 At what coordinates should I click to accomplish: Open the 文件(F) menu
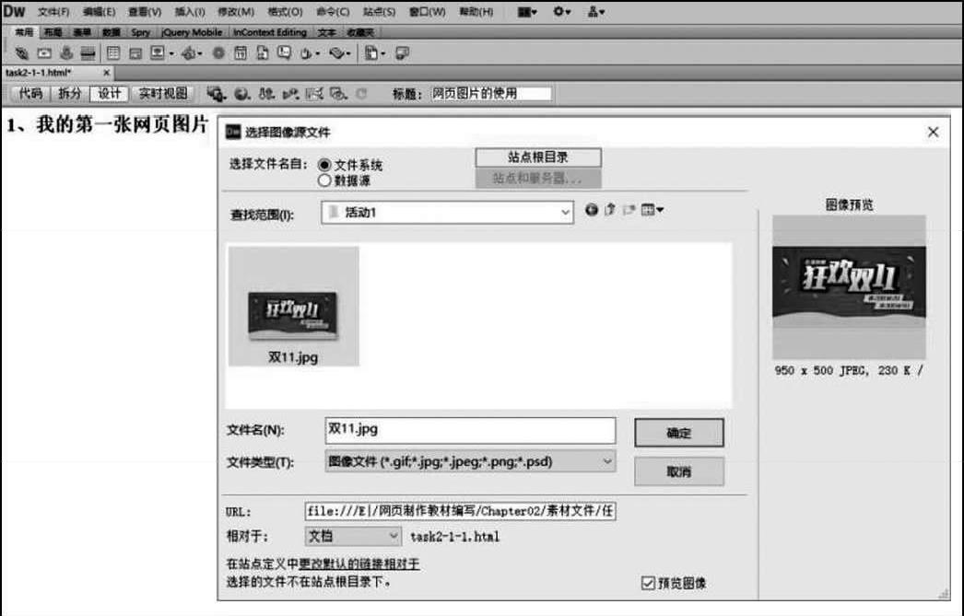(x=53, y=12)
